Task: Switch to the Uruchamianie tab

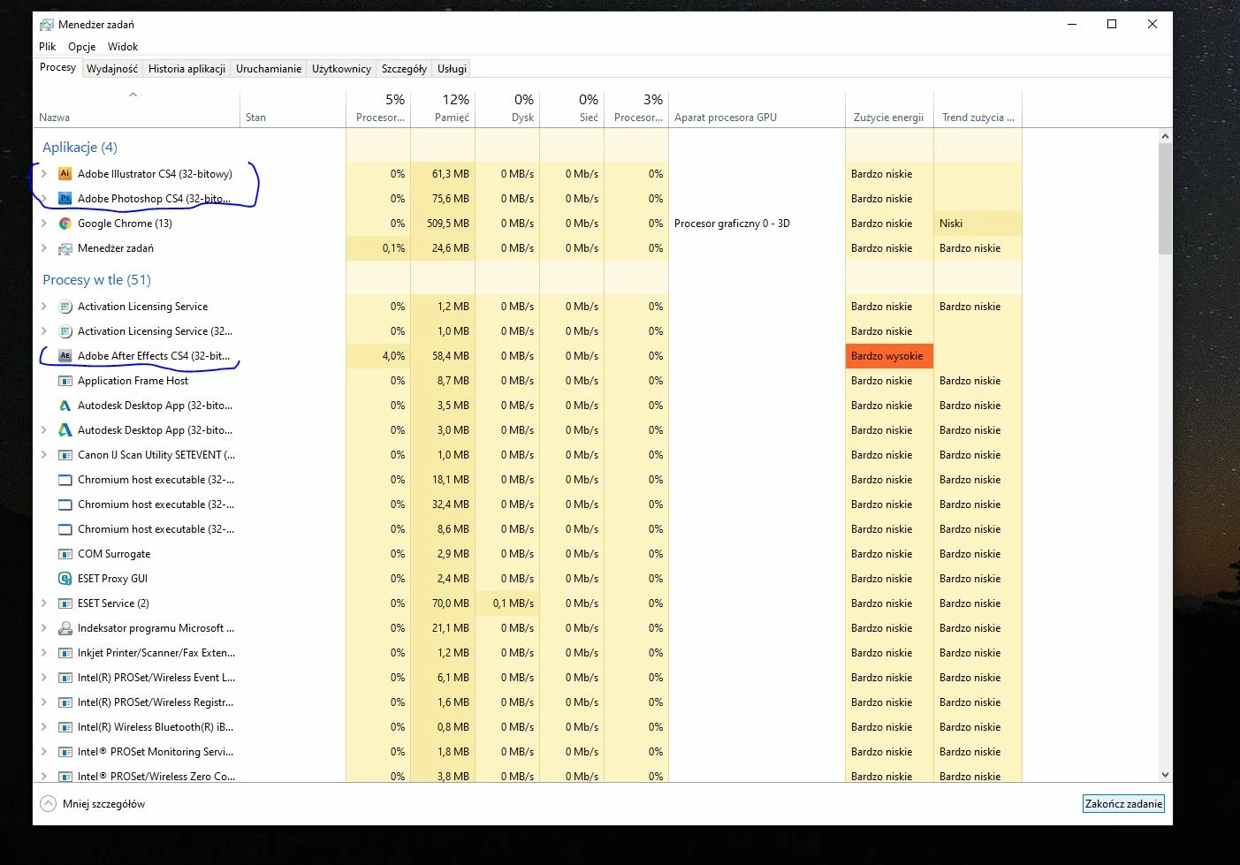Action: tap(269, 69)
